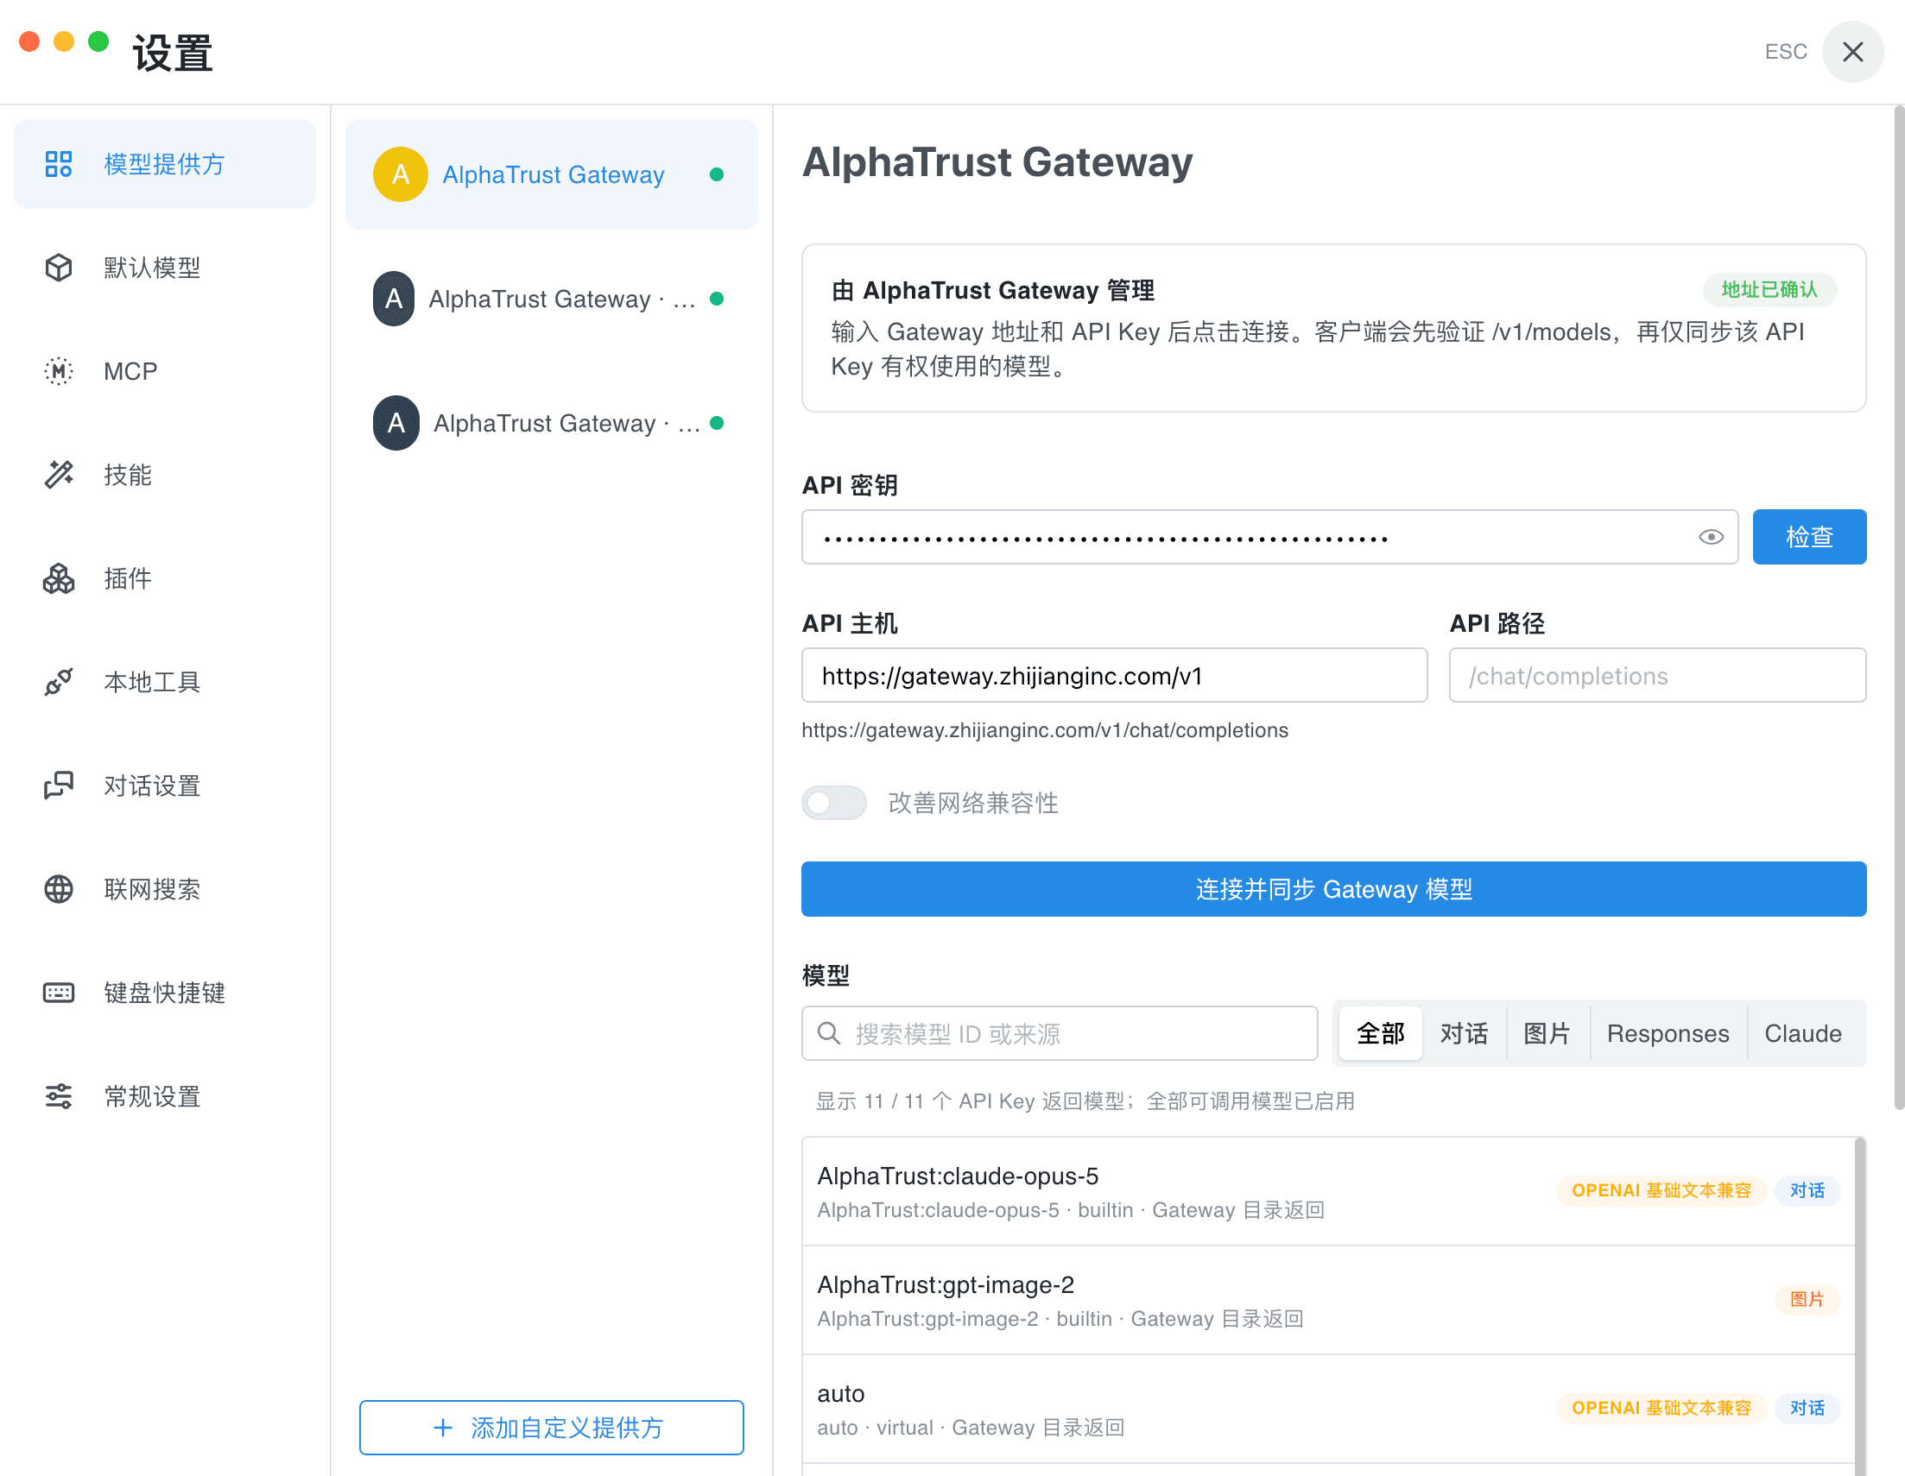Click the API 主机 URL field
This screenshot has height=1476, width=1905.
1114,676
